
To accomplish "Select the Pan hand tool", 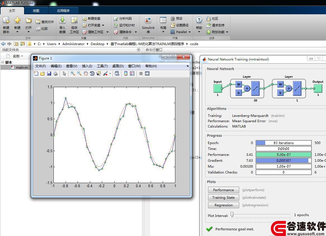I will point(86,73).
